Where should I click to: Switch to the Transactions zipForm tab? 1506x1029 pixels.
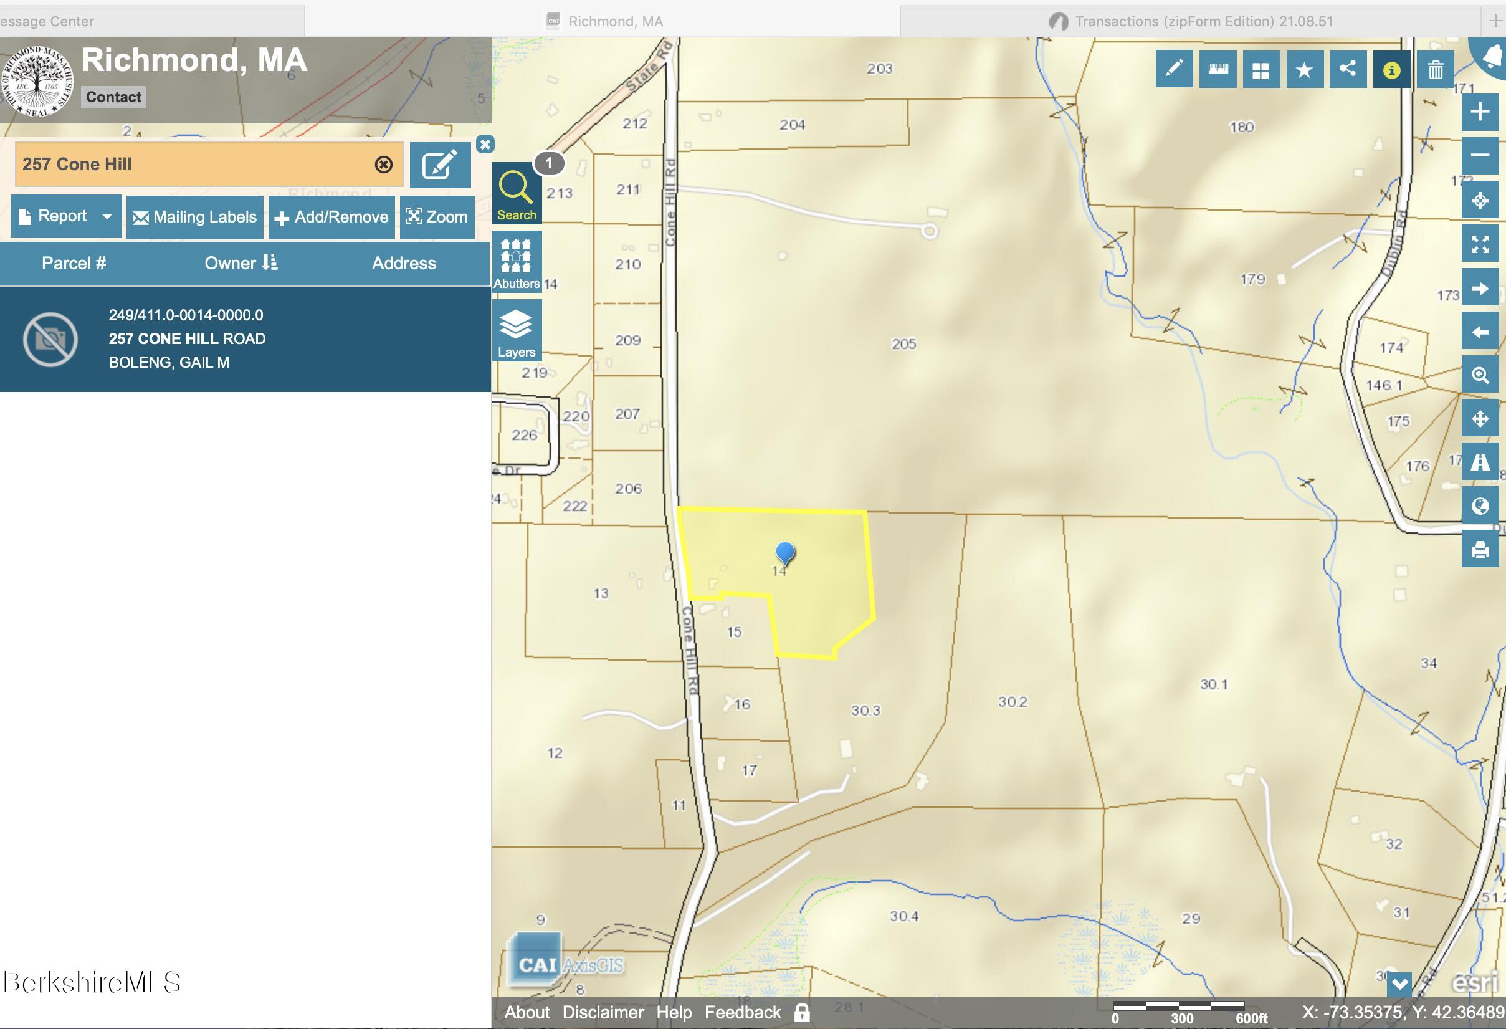[1191, 21]
